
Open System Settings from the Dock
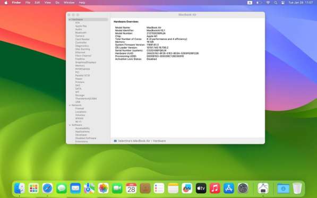243,188
